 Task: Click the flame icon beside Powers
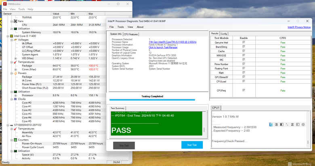click(15, 73)
